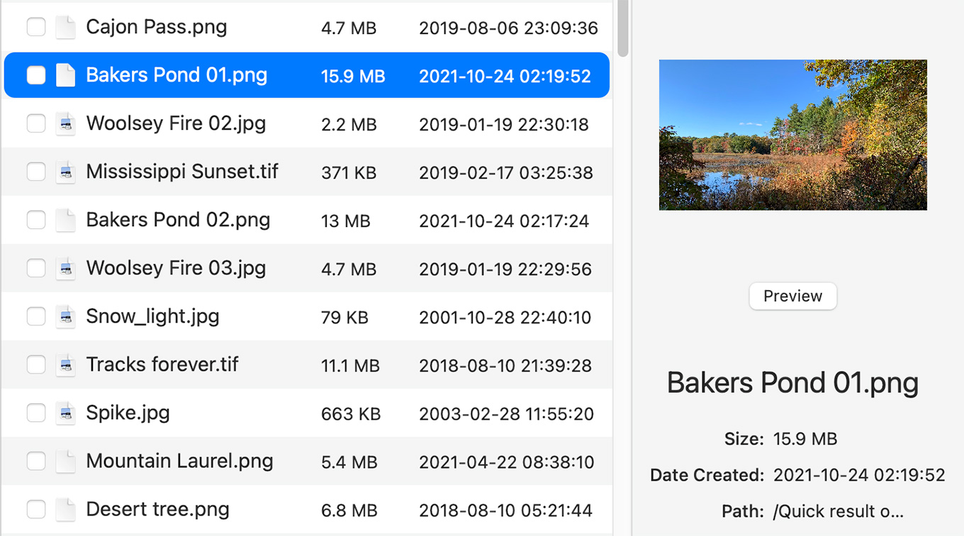This screenshot has width=964, height=536.
Task: Click the file icon next to Cajon Pass.png
Action: coord(65,28)
